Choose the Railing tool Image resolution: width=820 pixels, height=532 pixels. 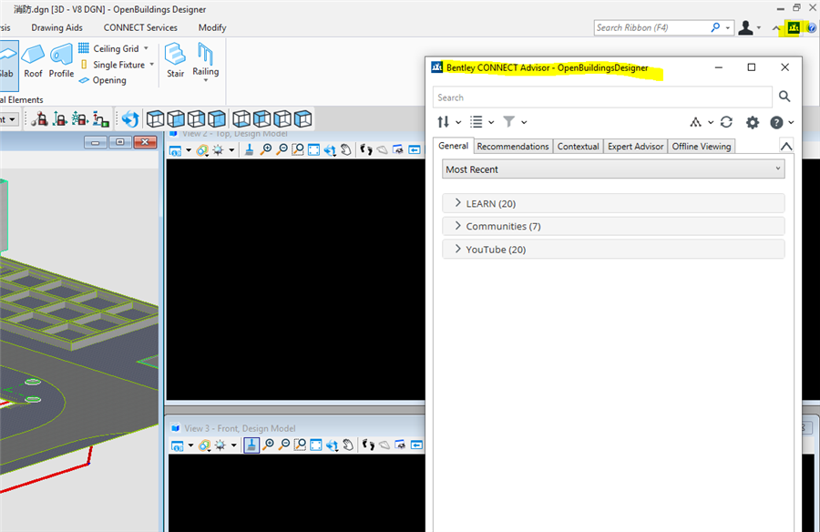click(206, 61)
